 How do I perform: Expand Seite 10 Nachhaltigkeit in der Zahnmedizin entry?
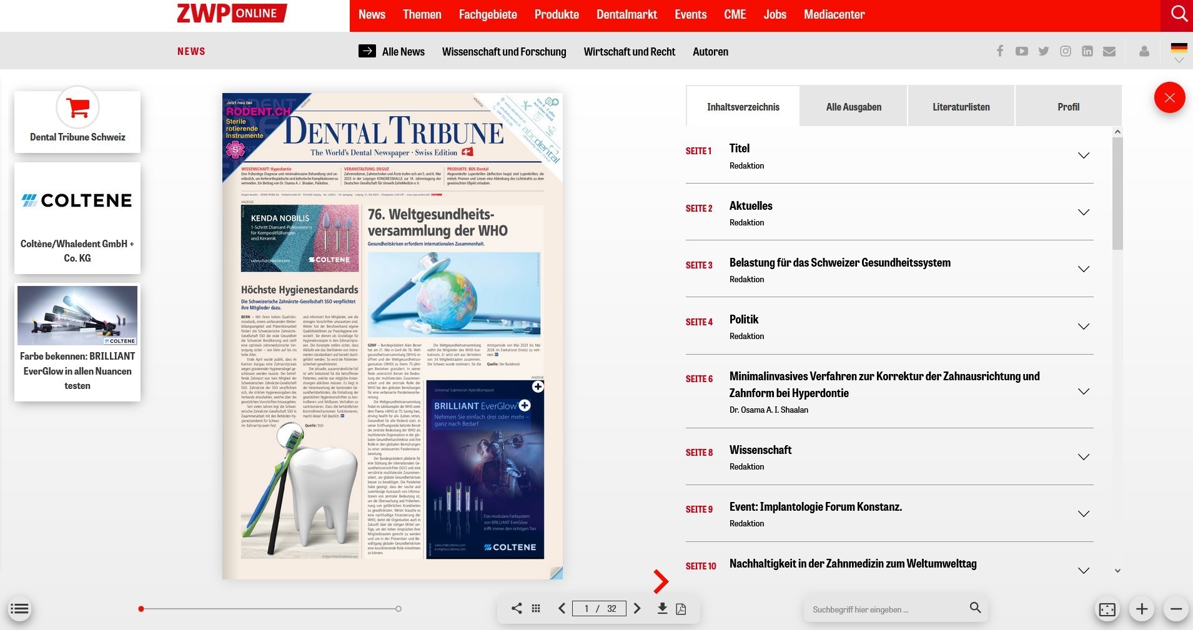point(1084,571)
